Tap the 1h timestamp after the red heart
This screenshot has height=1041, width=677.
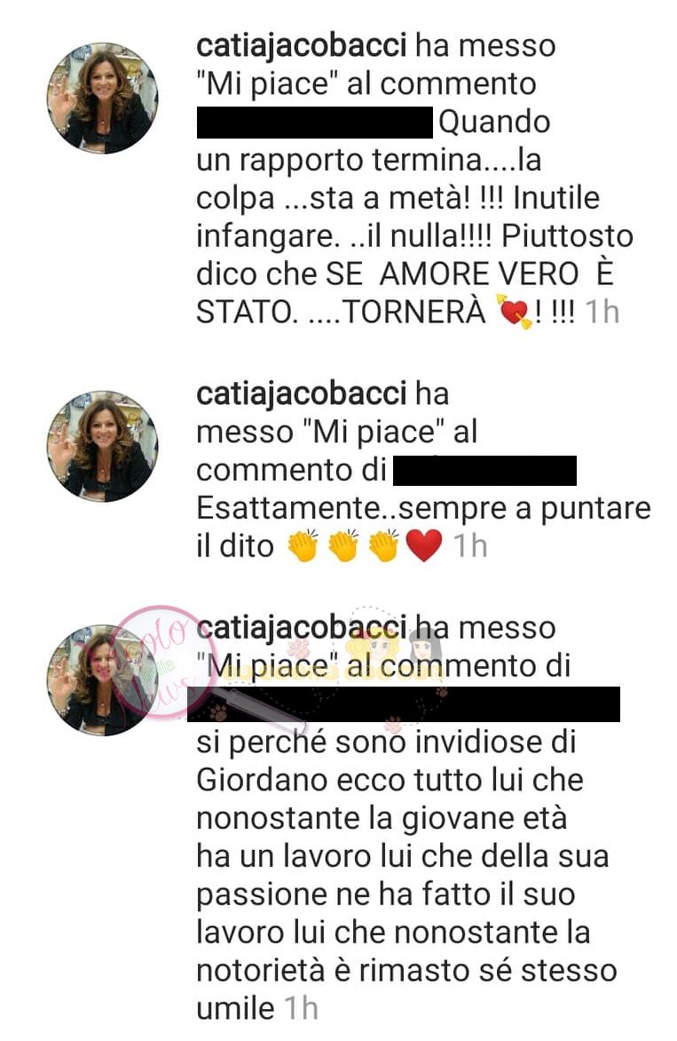(x=471, y=545)
